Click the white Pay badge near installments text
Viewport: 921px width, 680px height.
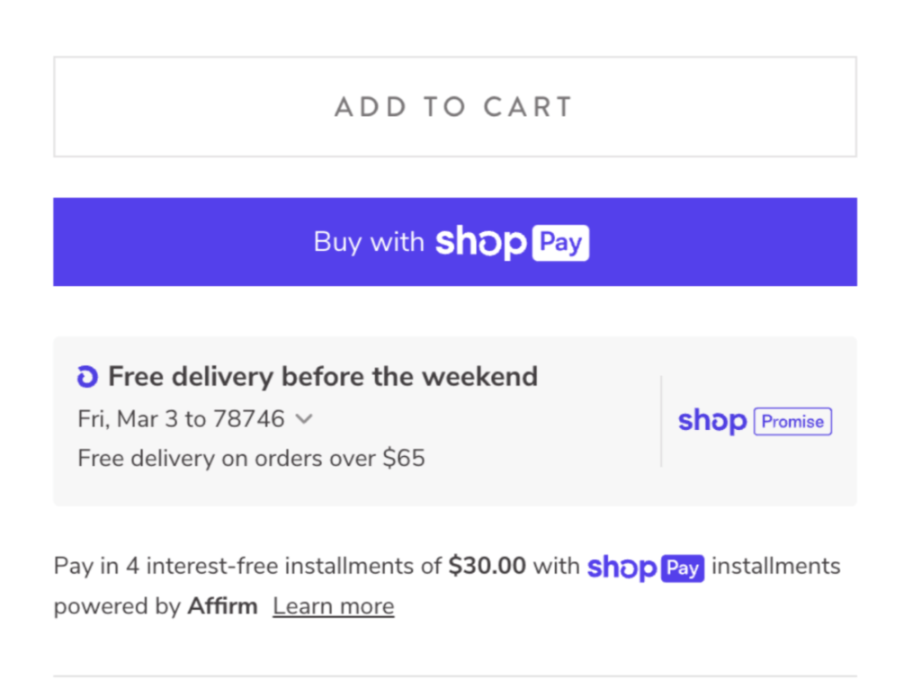(684, 568)
